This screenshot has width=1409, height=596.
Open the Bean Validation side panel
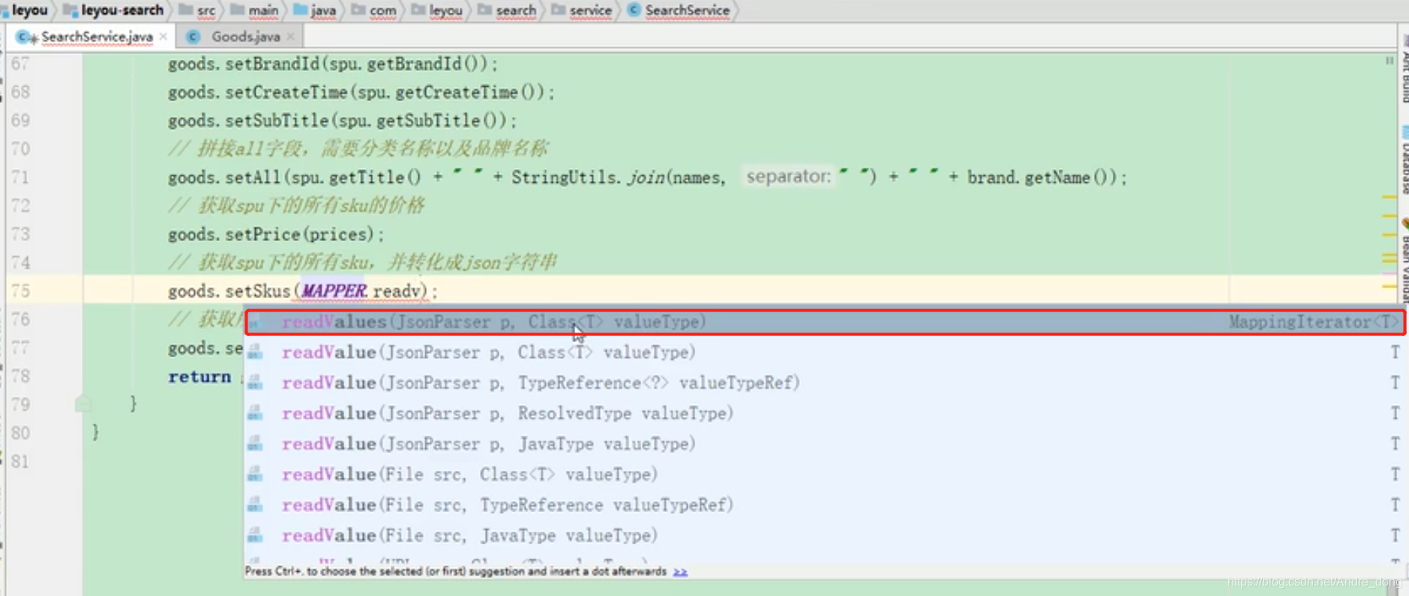click(1404, 259)
